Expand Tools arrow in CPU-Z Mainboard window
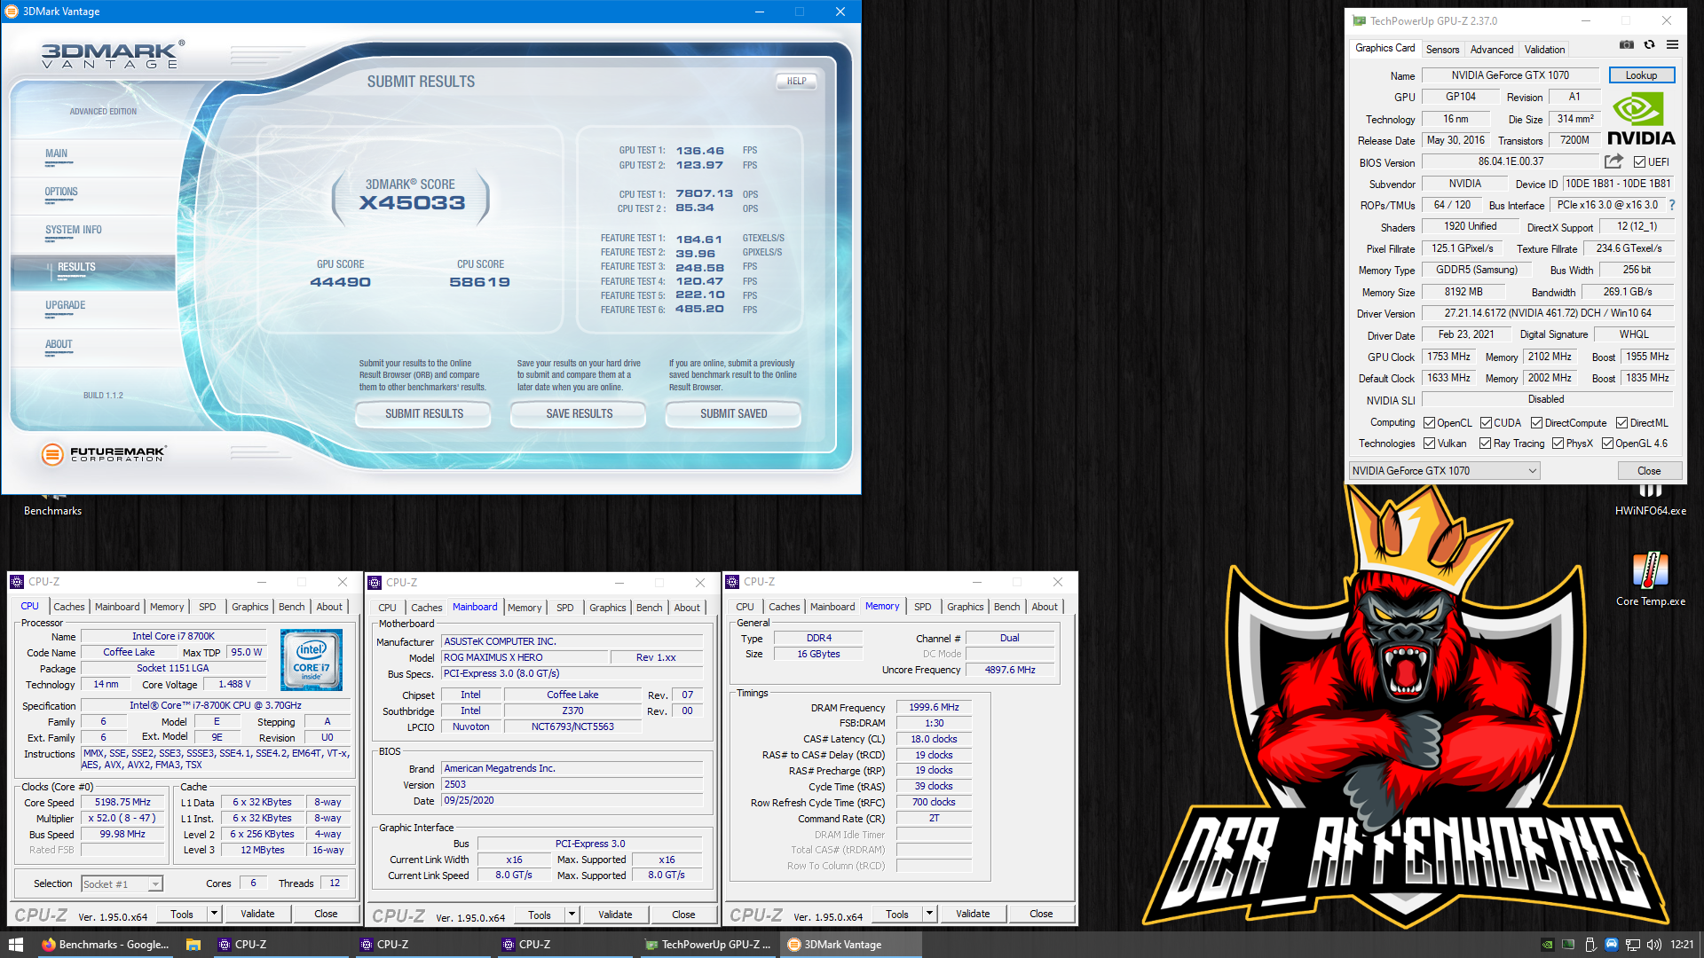Screen dimensions: 1704x958 pos(572,915)
